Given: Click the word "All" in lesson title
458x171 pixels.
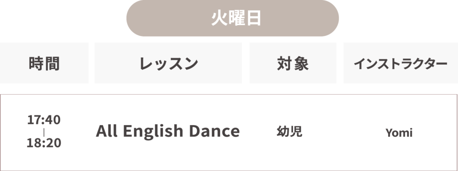Looking at the screenshot, I should pyautogui.click(x=106, y=131).
